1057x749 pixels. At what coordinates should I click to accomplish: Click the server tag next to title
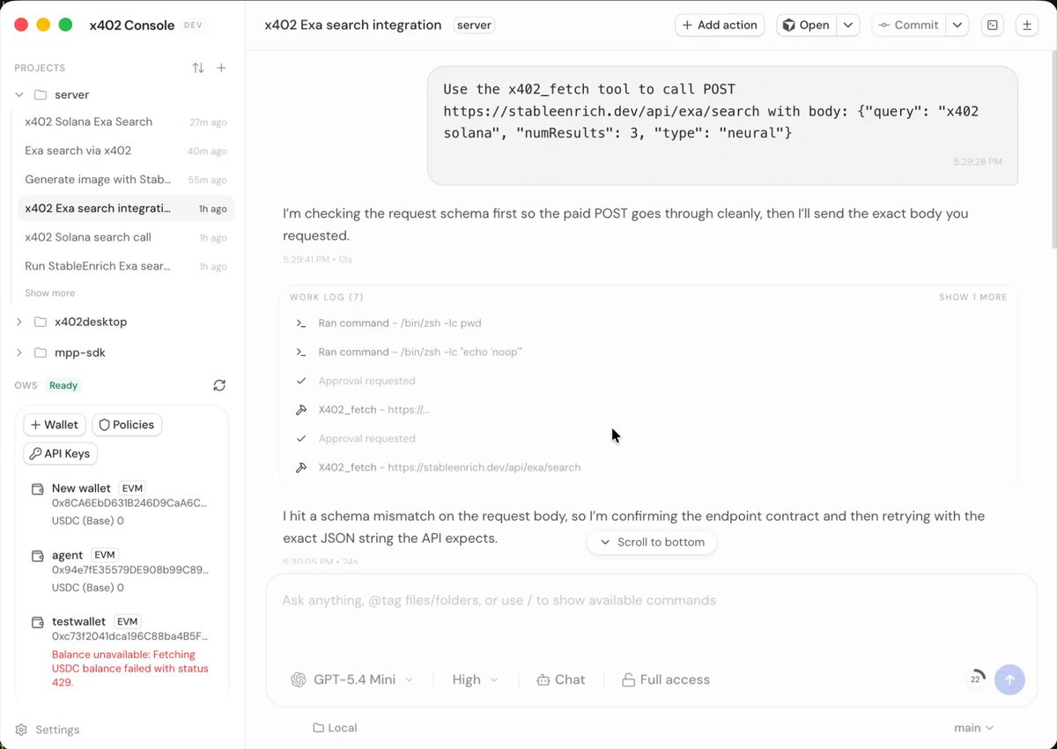click(474, 25)
